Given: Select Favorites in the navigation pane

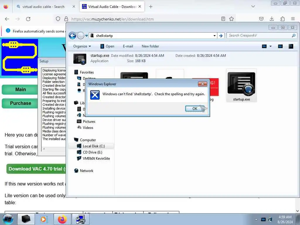Looking at the screenshot, I should [x=84, y=72].
